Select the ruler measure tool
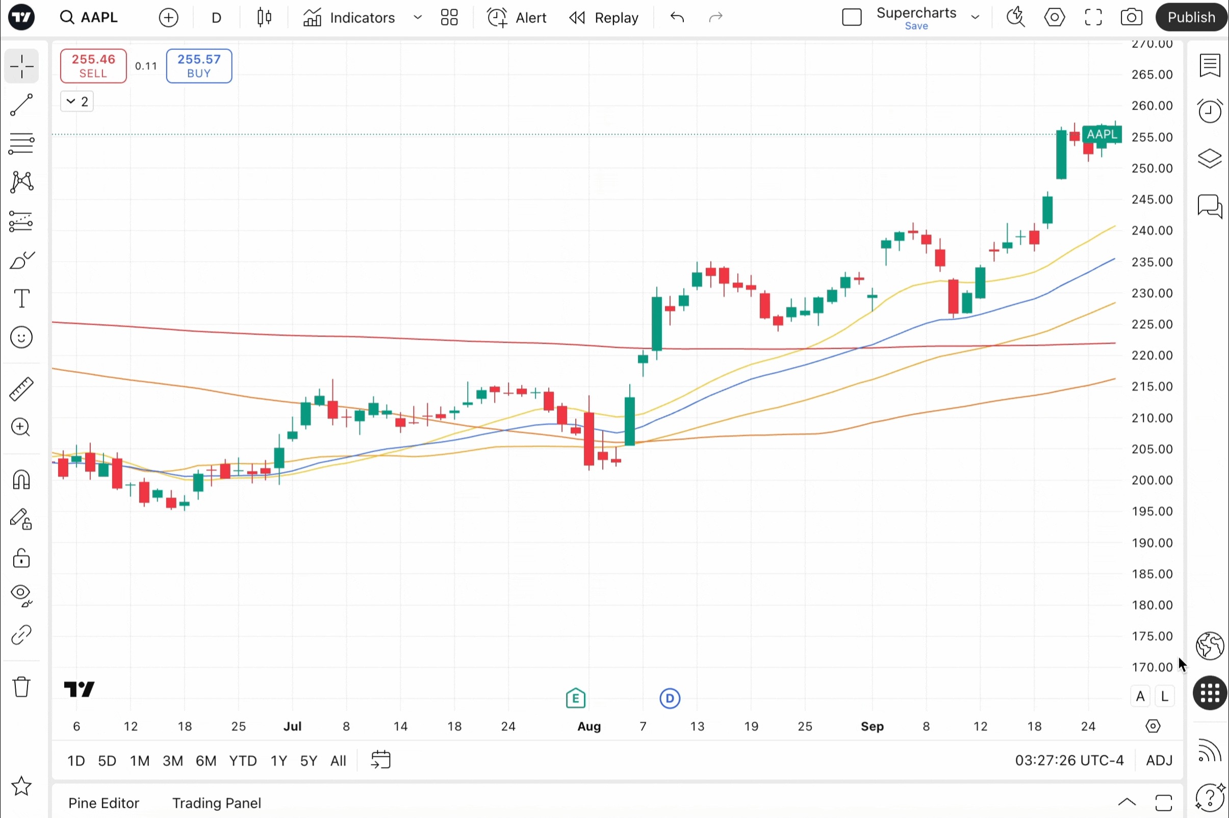 point(21,389)
